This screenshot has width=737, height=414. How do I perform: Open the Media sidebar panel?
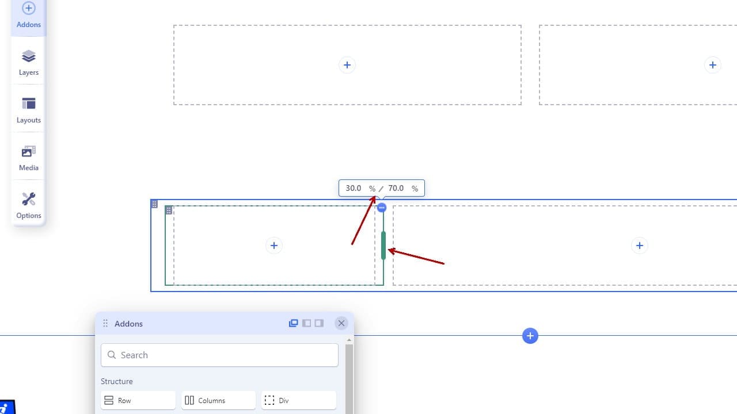pos(28,158)
